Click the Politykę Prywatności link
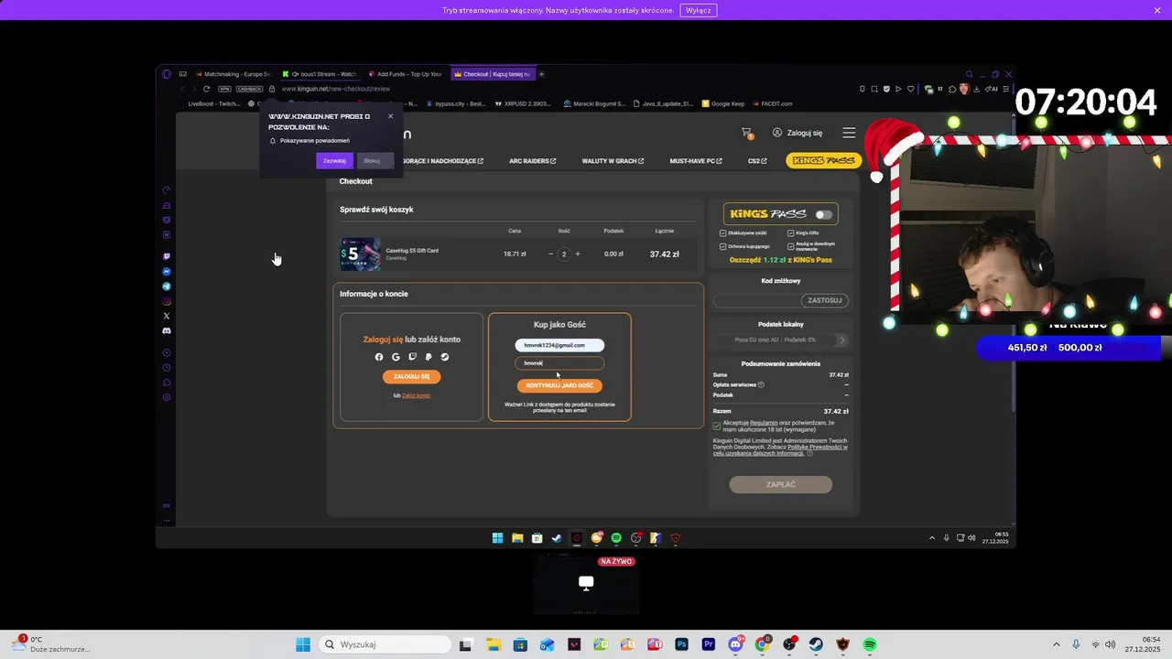The width and height of the screenshot is (1172, 659). coord(818,447)
